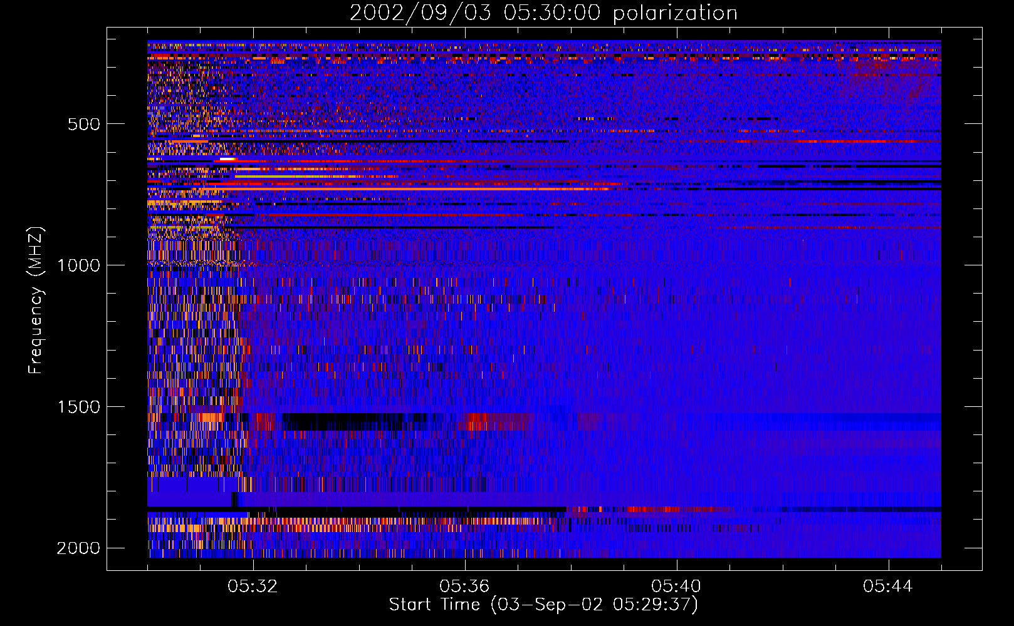The width and height of the screenshot is (1014, 626).
Task: Click the 2000 frequency tick label
Action: point(79,548)
